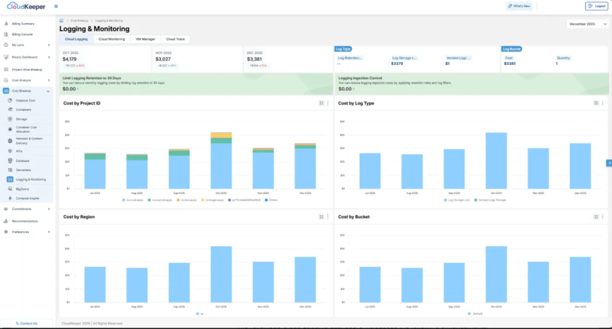Click the Oct-2025 bar in Cost by Region
This screenshot has height=329, width=612.
click(x=221, y=274)
